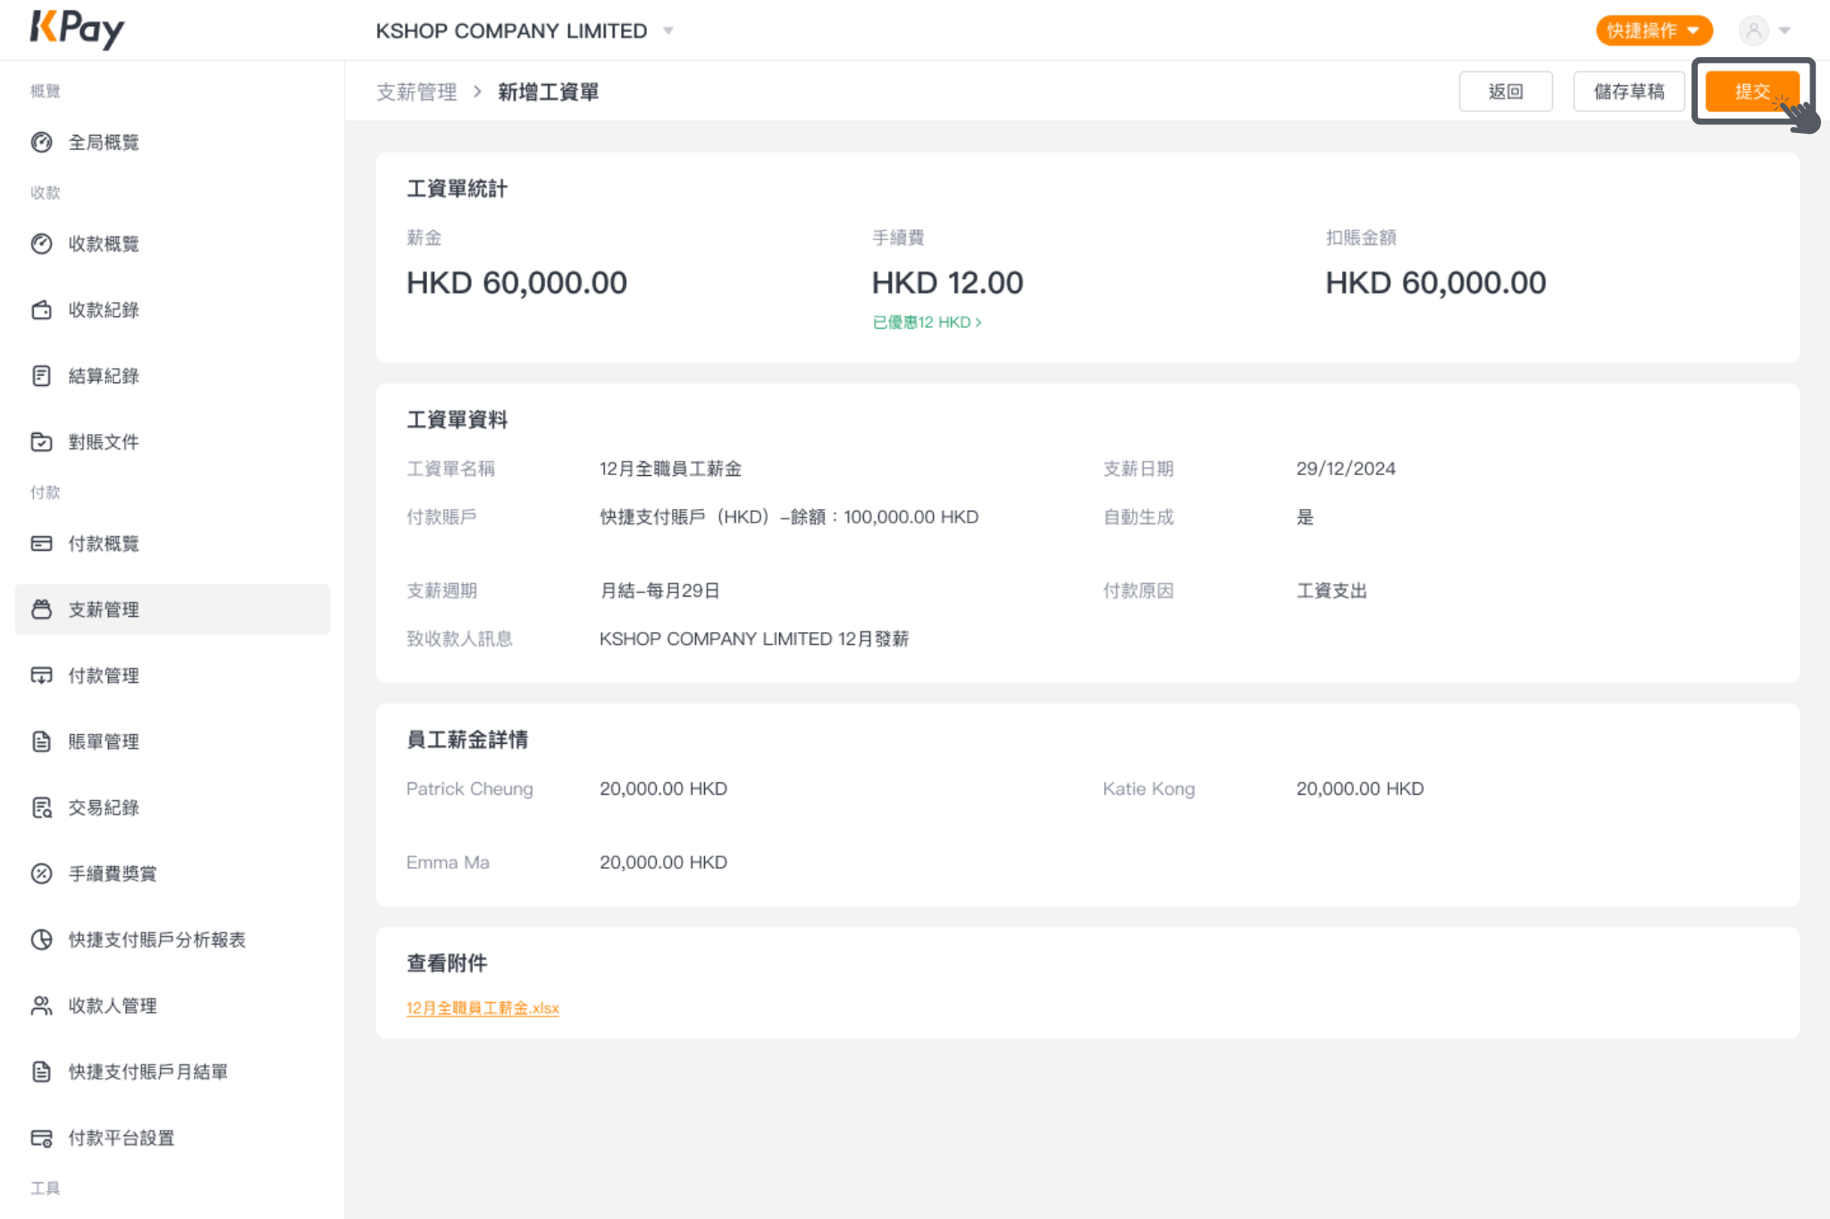Click salary total HKD 60,000.00 under 薪金

516,283
